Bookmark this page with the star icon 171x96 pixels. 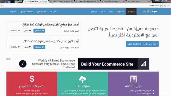3,6
